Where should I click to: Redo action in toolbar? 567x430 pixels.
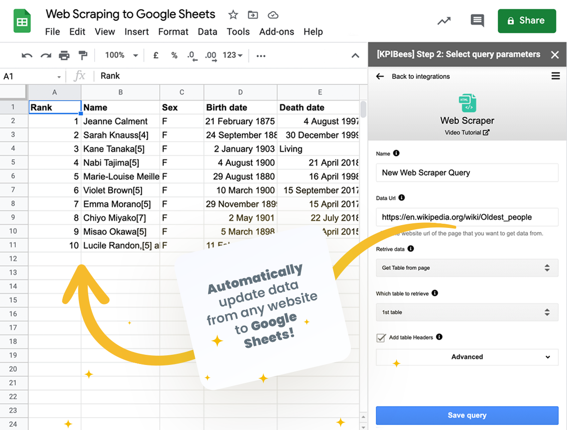pyautogui.click(x=45, y=56)
